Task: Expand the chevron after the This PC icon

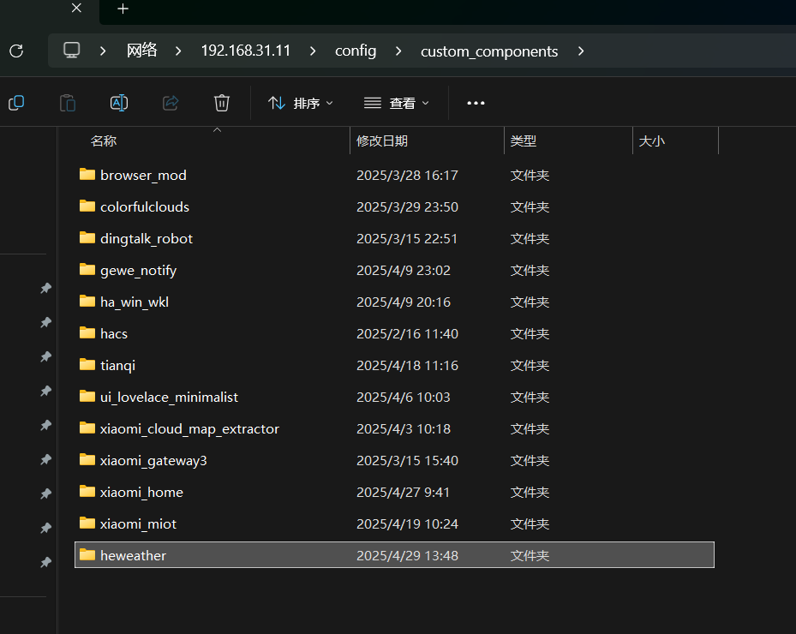Action: pos(103,51)
